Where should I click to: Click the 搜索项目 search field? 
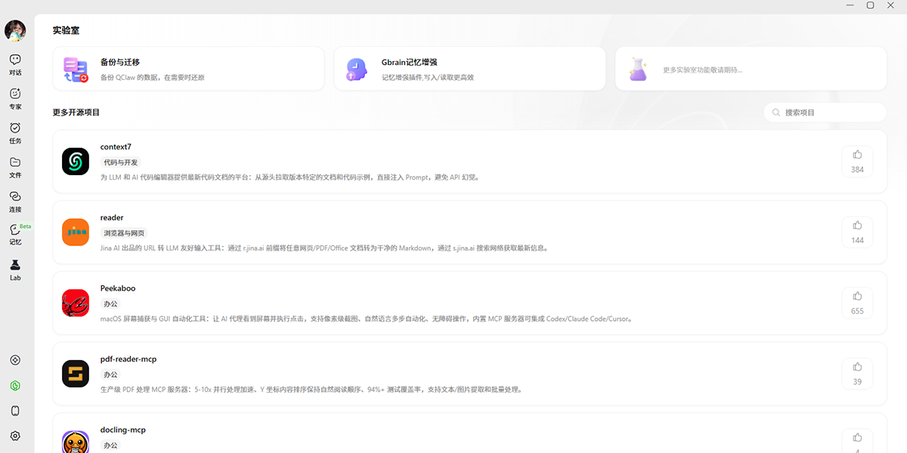point(825,112)
